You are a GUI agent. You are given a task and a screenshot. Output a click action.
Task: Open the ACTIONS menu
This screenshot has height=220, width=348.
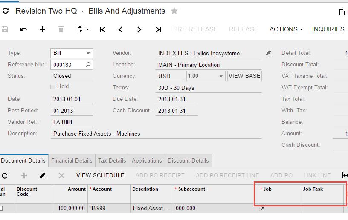click(286, 29)
